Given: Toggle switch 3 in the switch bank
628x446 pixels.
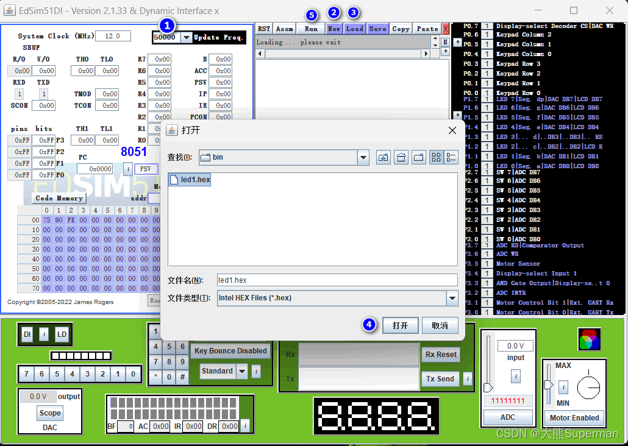Looking at the screenshot, I should pyautogui.click(x=87, y=374).
